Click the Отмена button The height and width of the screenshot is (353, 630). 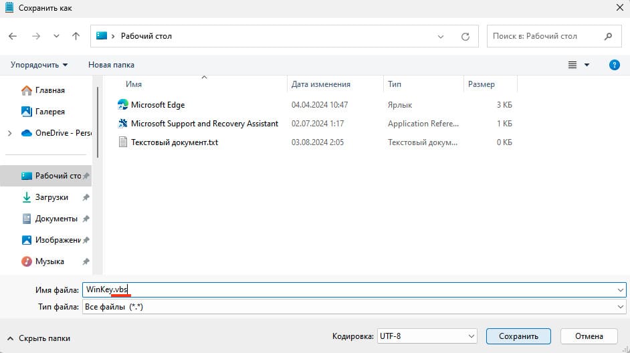pyautogui.click(x=588, y=336)
